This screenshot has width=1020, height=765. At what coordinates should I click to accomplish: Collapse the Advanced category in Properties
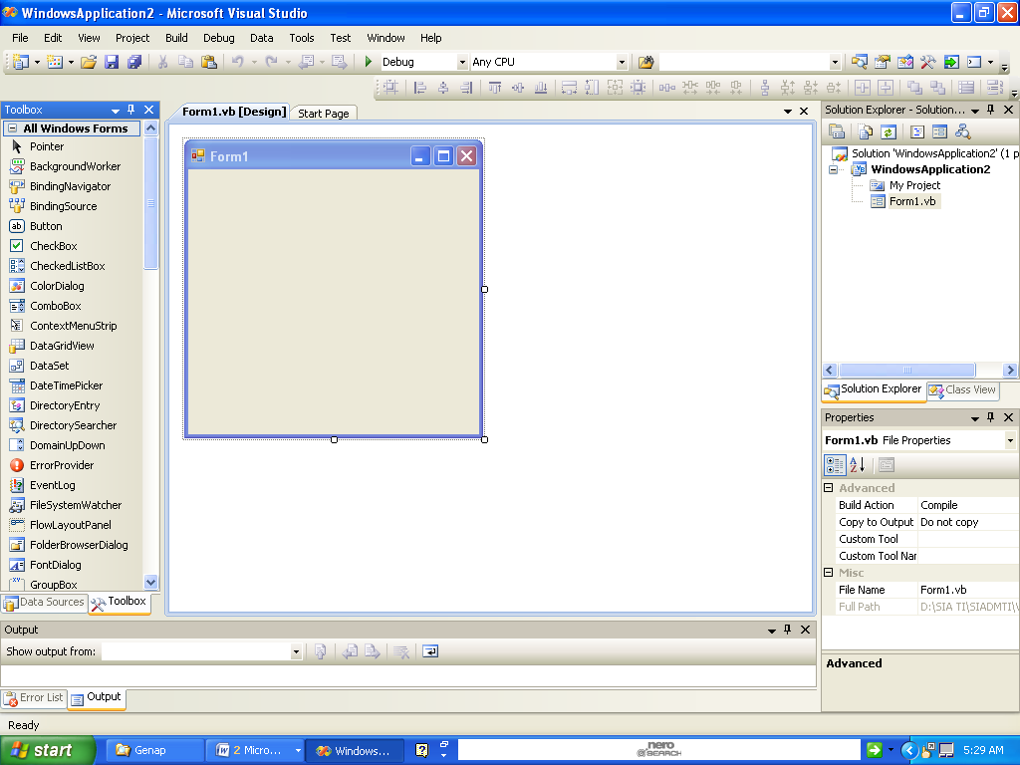pyautogui.click(x=829, y=488)
